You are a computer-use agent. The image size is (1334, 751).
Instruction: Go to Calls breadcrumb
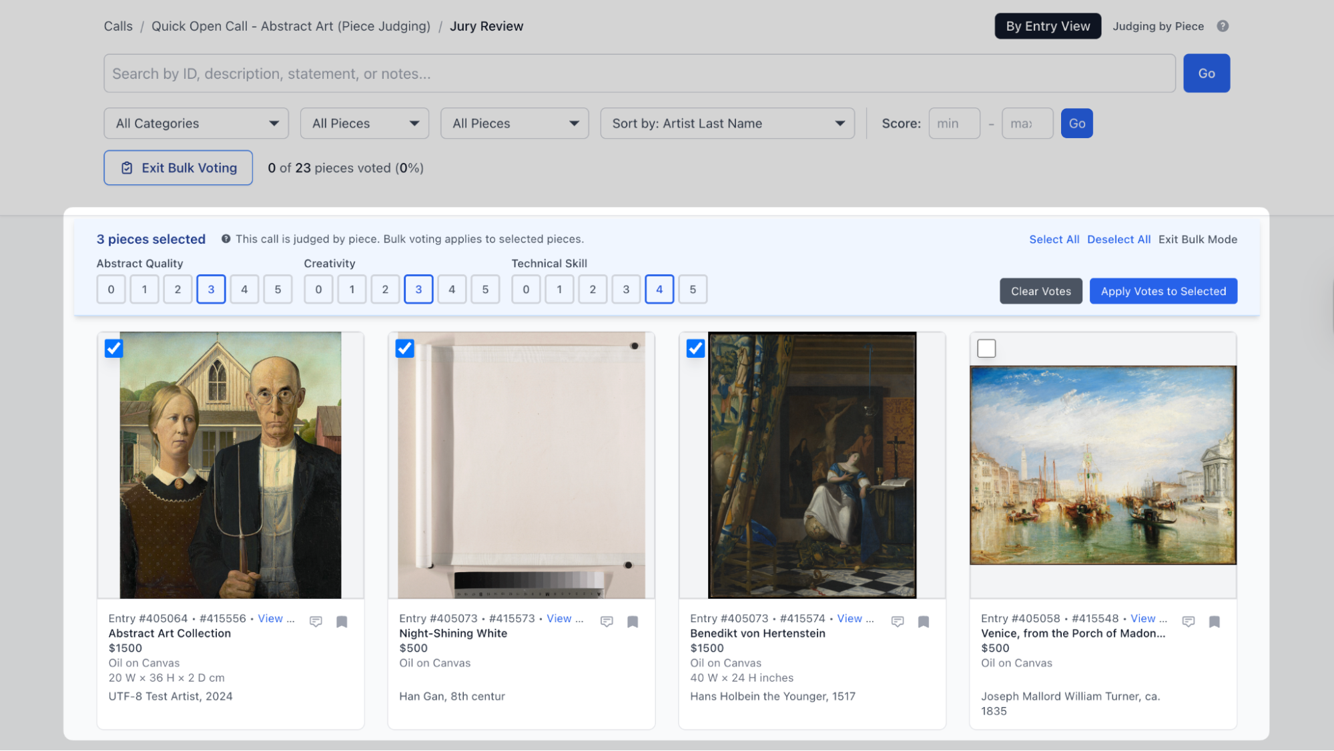(x=118, y=26)
